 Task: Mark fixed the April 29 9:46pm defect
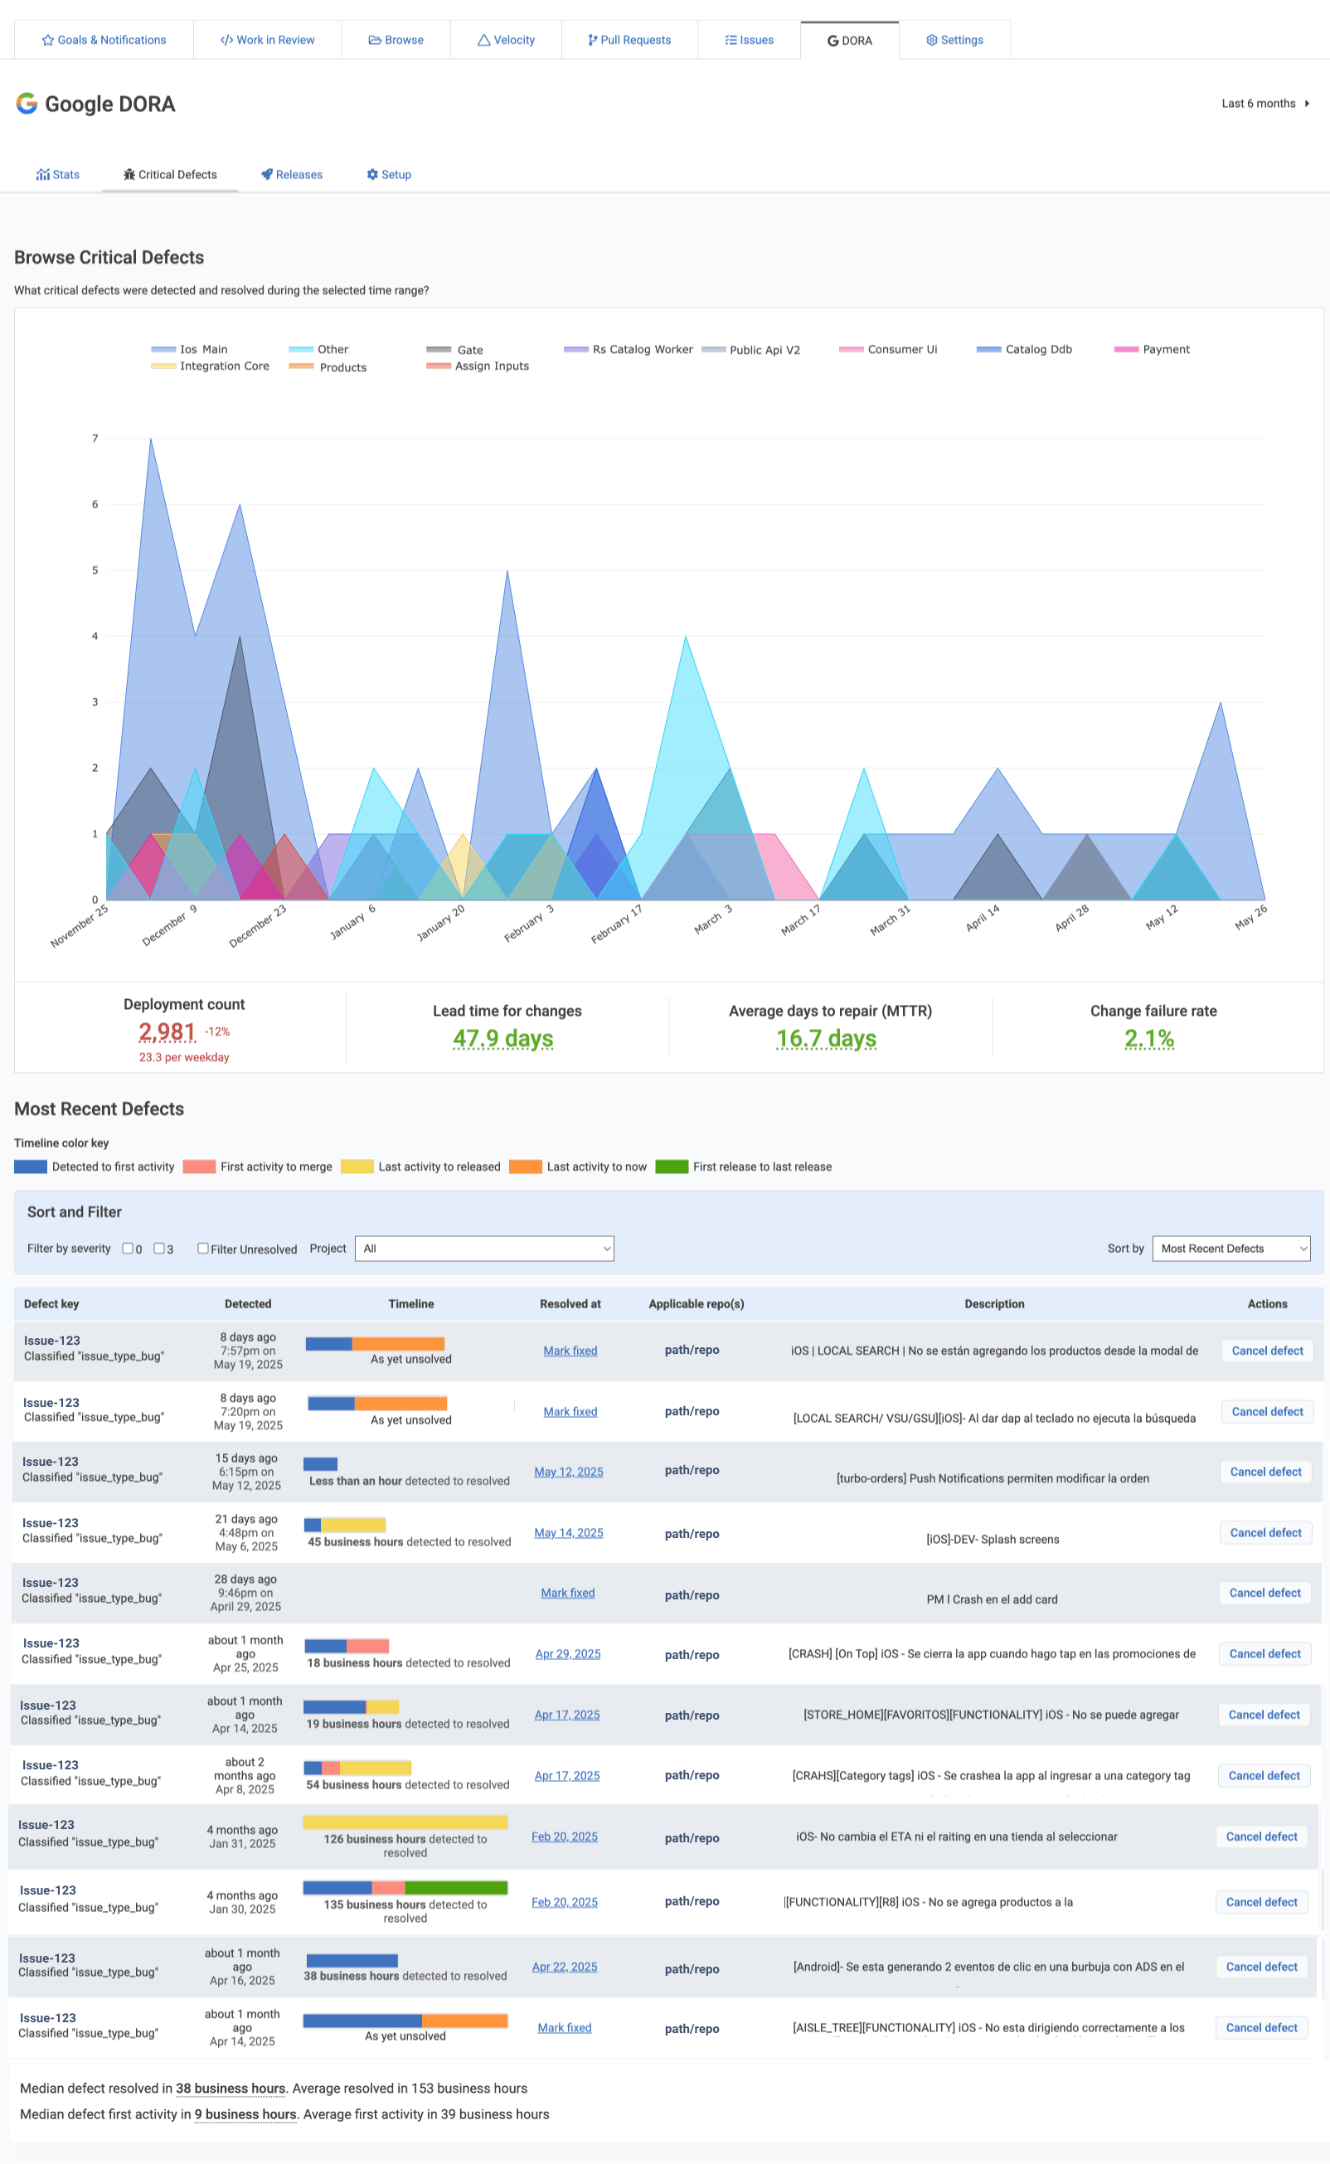(567, 1594)
